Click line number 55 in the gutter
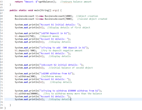The width and height of the screenshot is (142, 110). coord(2,36)
